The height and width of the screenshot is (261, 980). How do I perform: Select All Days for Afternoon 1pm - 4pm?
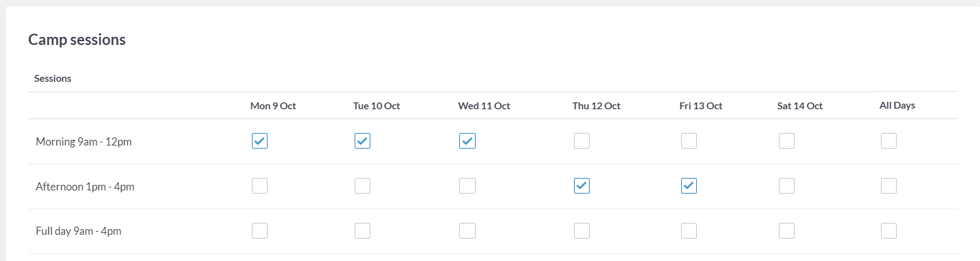[889, 186]
